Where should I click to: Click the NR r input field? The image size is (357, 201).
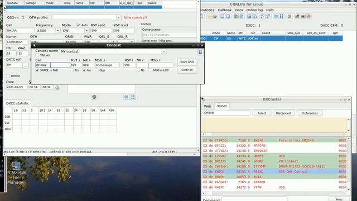click(x=142, y=65)
